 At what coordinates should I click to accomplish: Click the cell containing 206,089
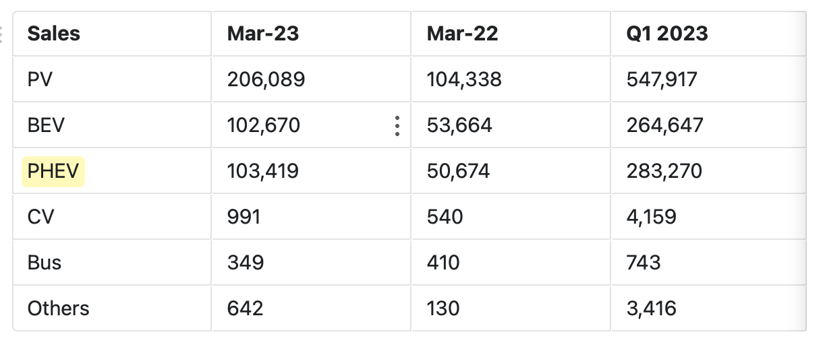(x=312, y=79)
